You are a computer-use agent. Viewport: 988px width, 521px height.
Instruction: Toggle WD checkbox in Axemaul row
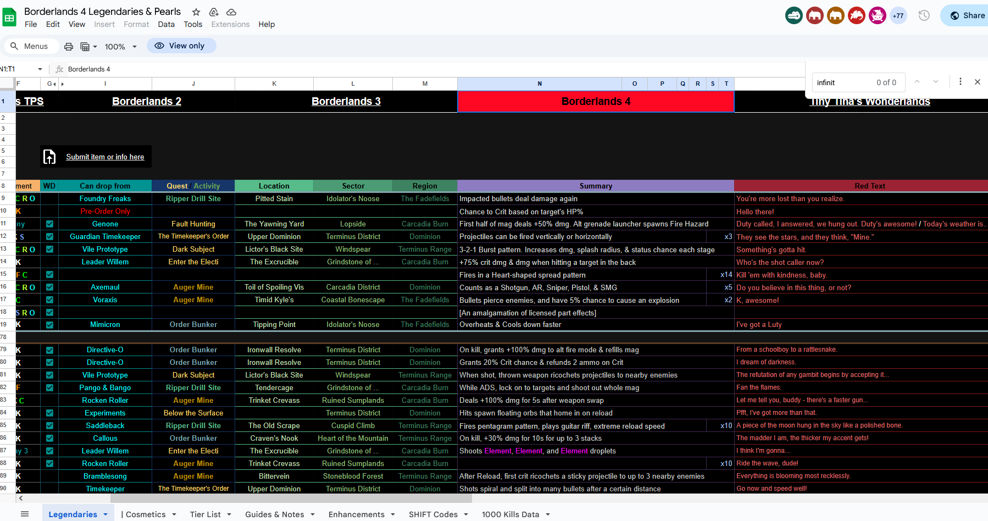[x=49, y=287]
